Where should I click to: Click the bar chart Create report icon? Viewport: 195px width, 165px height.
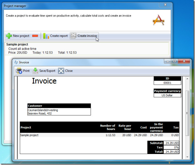[x=46, y=36]
